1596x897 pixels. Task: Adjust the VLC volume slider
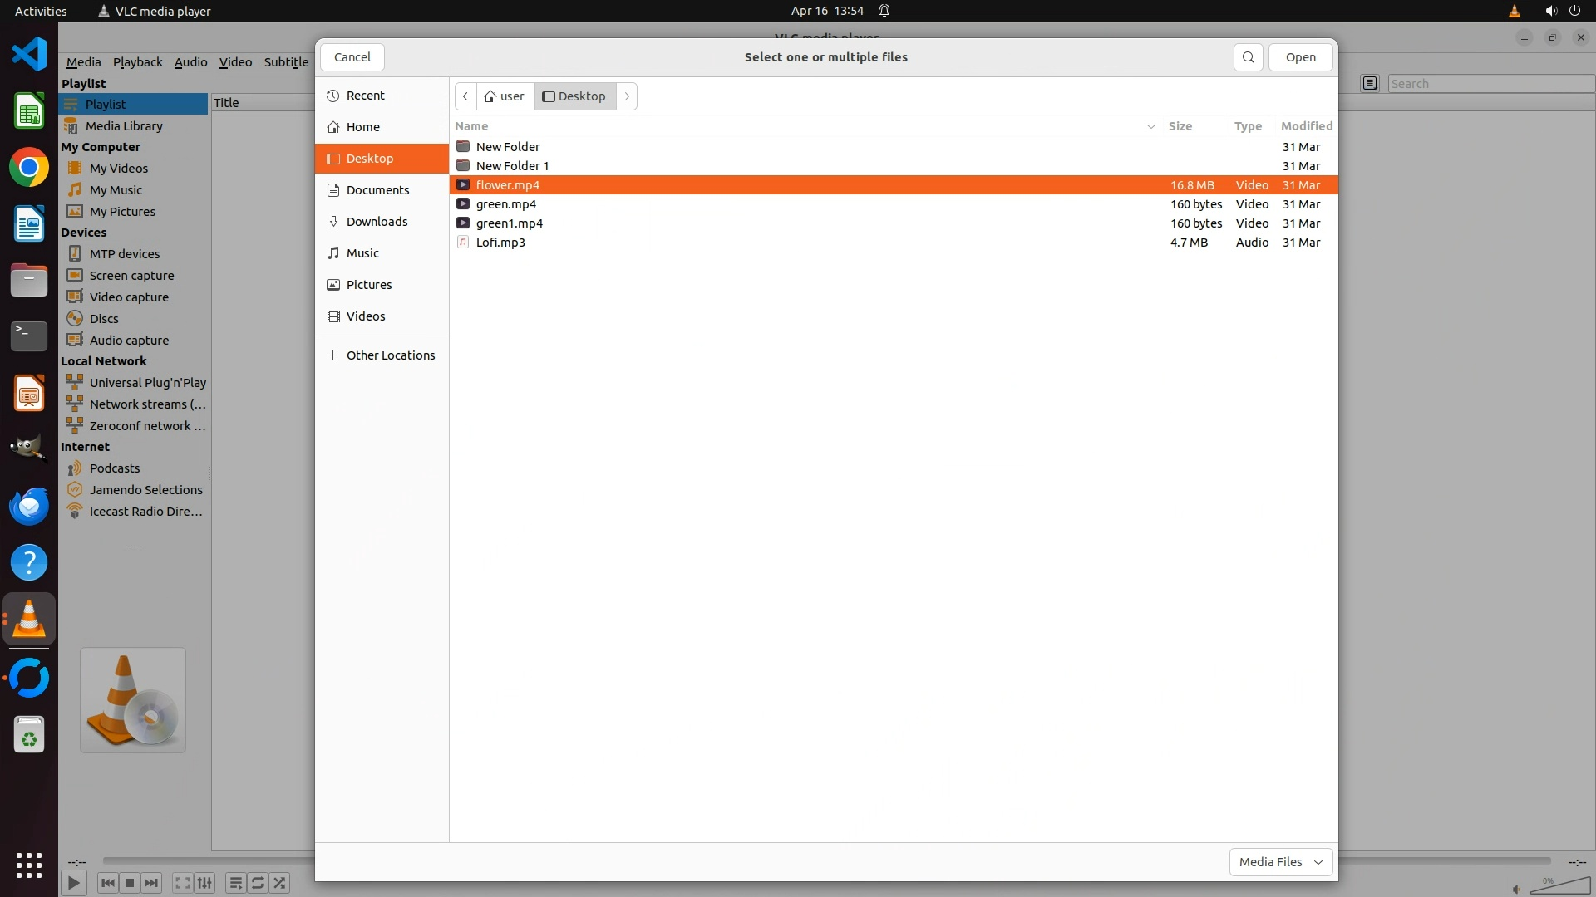point(1559,886)
